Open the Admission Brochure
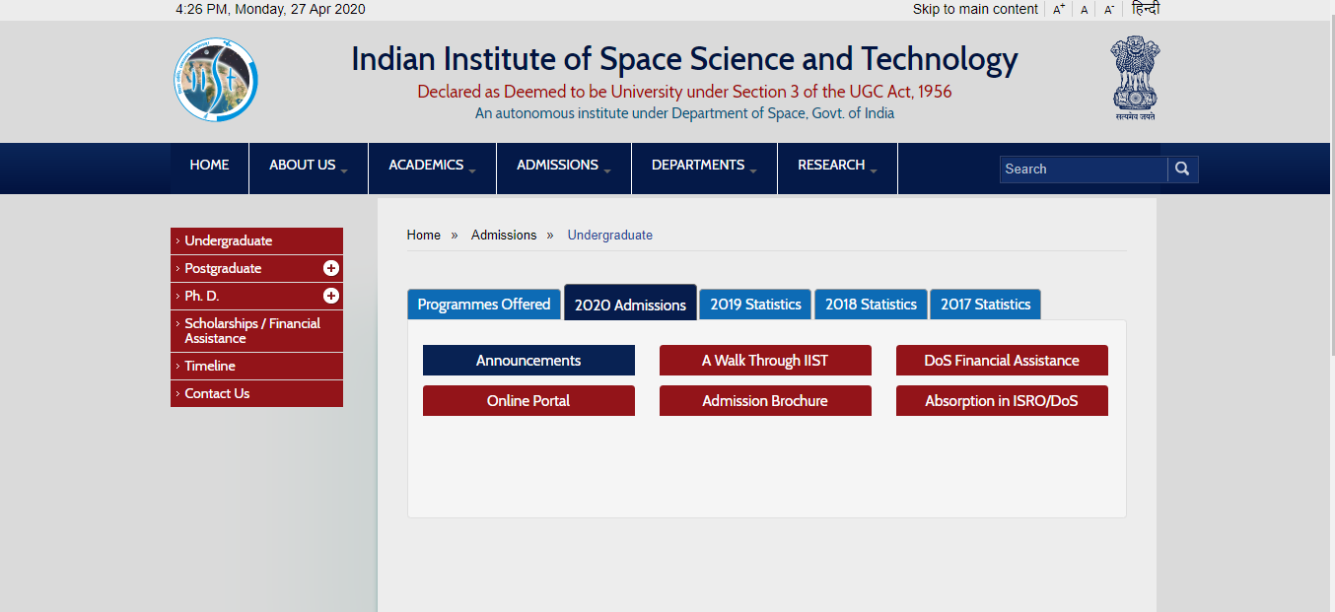Image resolution: width=1335 pixels, height=612 pixels. tap(765, 400)
